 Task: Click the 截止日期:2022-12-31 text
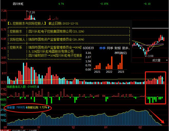pos(64,23)
